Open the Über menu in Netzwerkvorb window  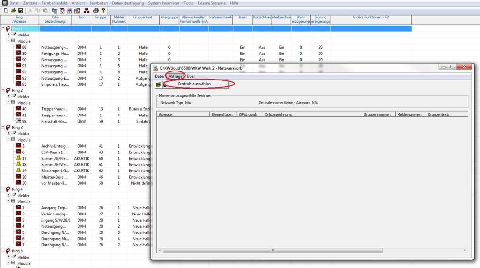click(190, 76)
